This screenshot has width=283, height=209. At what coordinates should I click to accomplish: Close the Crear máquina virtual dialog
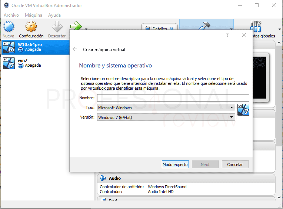point(244,35)
